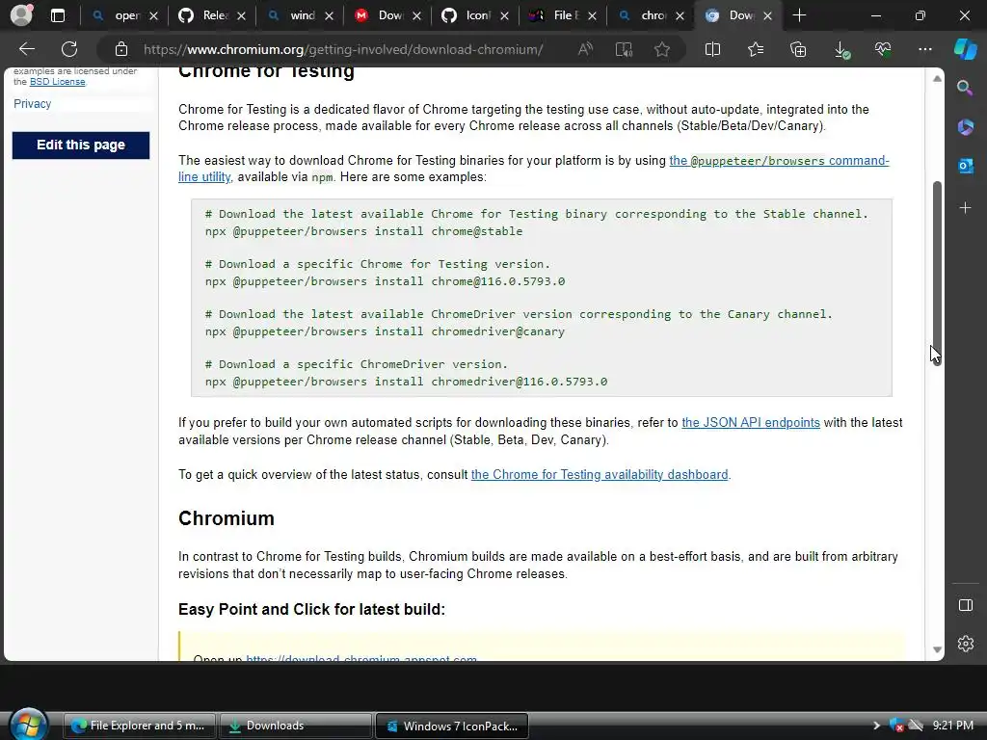Open Collections icon in toolbar
The width and height of the screenshot is (987, 740).
pyautogui.click(x=798, y=49)
